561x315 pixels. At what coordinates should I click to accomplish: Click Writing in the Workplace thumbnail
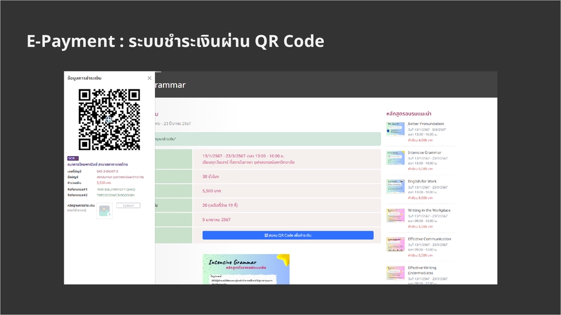(396, 216)
